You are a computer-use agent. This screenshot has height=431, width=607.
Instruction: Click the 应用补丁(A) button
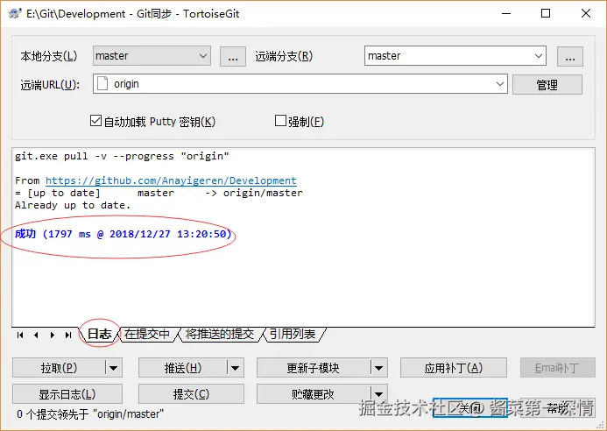[x=454, y=368]
